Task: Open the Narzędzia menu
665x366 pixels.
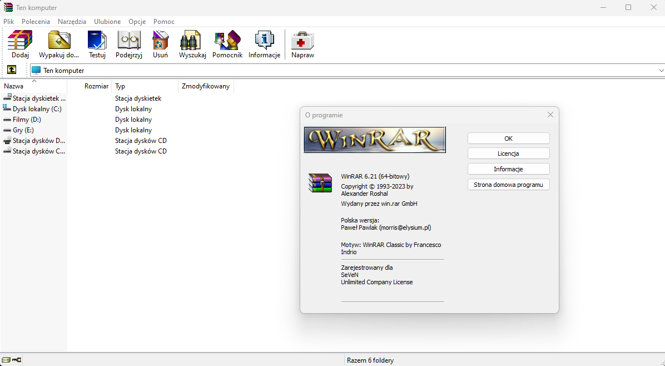Action: pyautogui.click(x=72, y=22)
